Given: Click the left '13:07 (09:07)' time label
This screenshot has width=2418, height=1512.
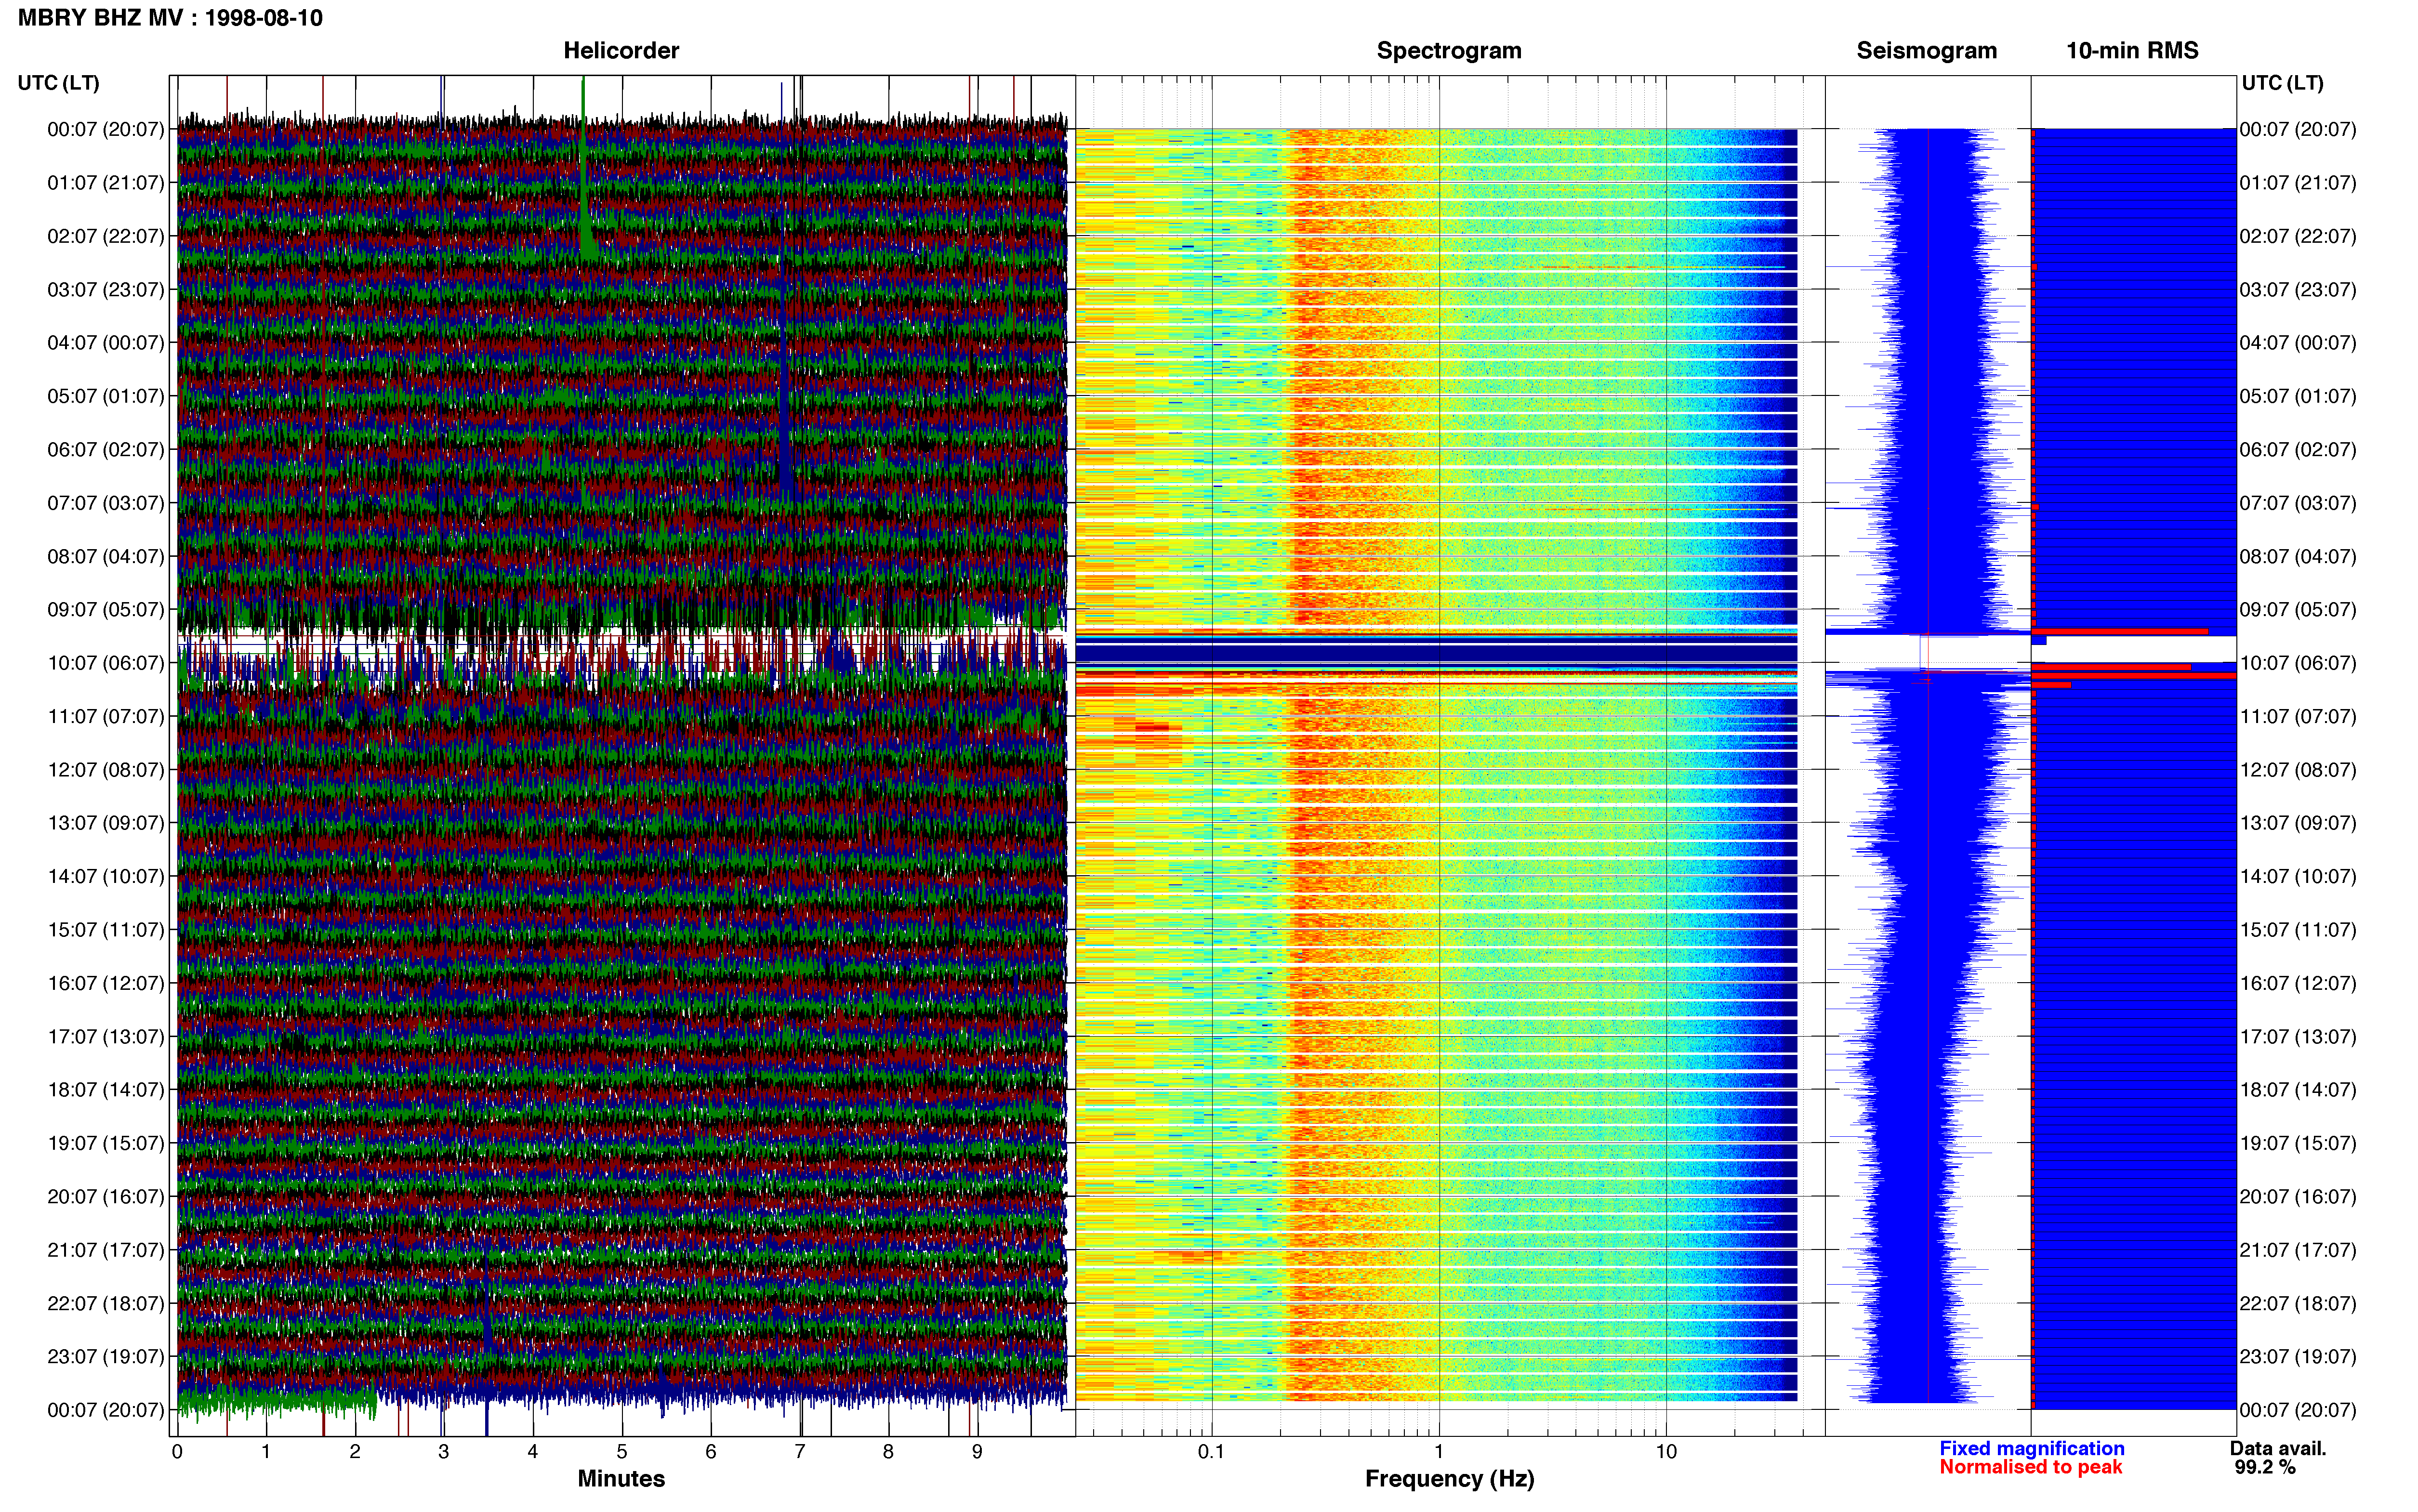Looking at the screenshot, I should 106,823.
